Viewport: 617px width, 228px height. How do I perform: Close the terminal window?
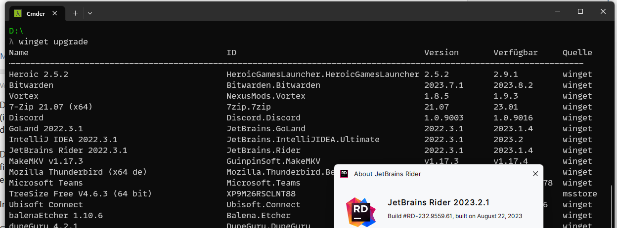click(x=604, y=11)
